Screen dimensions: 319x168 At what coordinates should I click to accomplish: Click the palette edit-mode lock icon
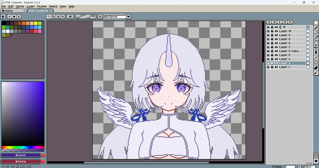point(3,16)
